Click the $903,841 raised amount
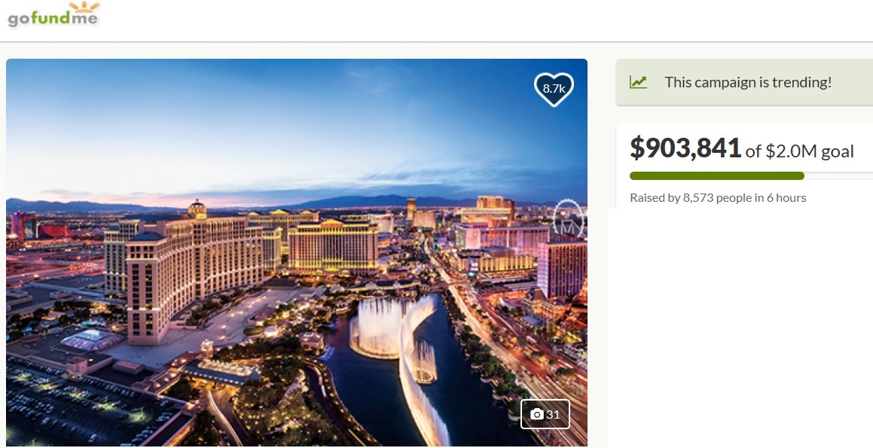This screenshot has width=873, height=448. pyautogui.click(x=685, y=148)
